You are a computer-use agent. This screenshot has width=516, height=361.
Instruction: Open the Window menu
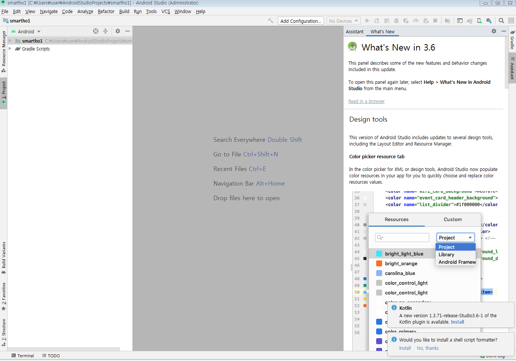pos(182,11)
